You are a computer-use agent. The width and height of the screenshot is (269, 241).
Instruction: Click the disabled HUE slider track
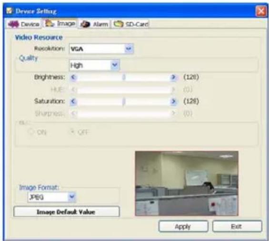coord(123,89)
